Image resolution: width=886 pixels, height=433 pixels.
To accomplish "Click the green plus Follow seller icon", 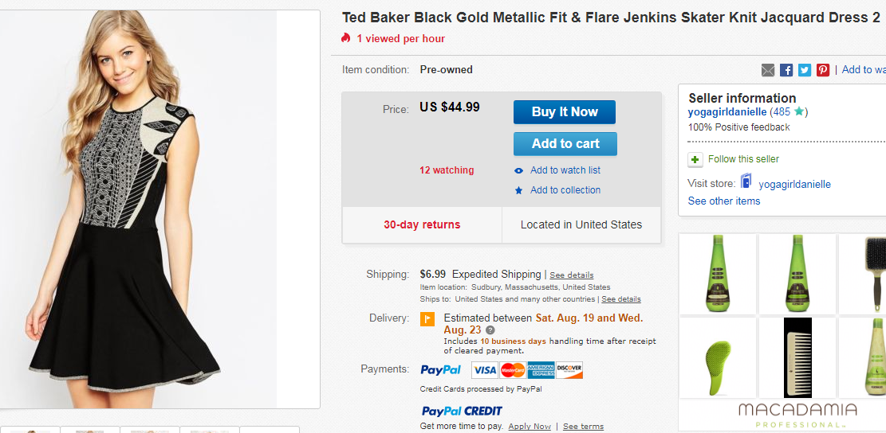I will pyautogui.click(x=695, y=159).
